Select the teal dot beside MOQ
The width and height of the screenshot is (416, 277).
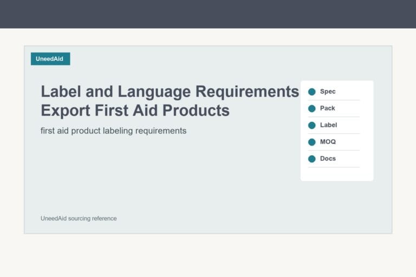pyautogui.click(x=312, y=142)
